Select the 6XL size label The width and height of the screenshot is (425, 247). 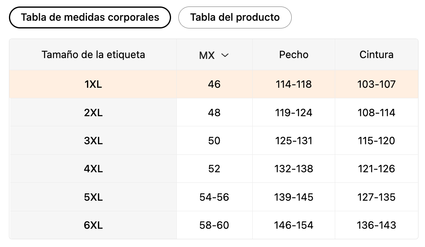pos(93,225)
